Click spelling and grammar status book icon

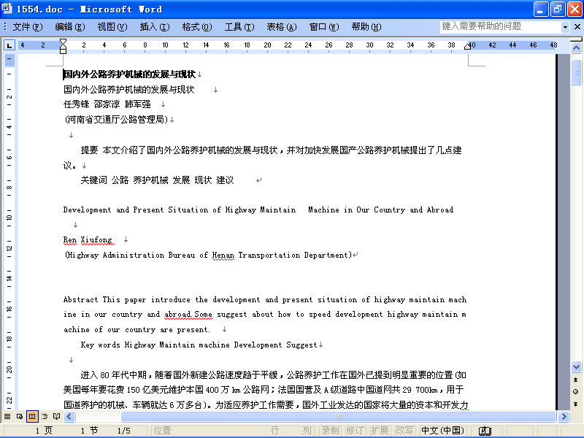click(x=485, y=431)
